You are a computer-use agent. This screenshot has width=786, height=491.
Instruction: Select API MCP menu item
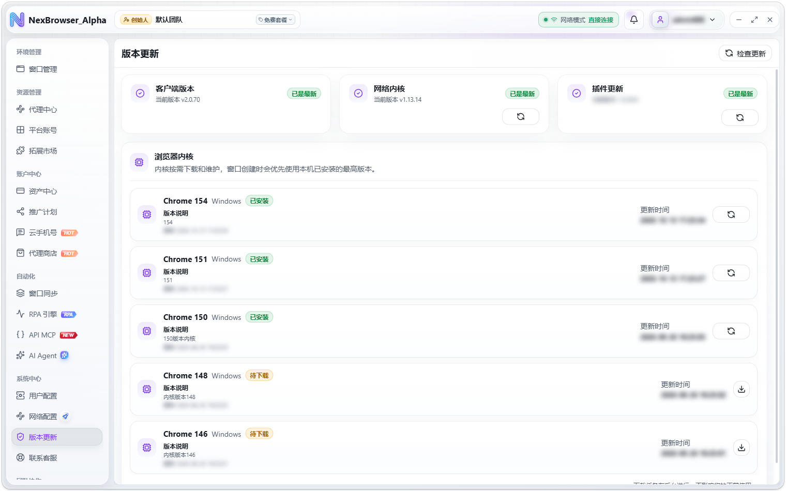(x=57, y=335)
